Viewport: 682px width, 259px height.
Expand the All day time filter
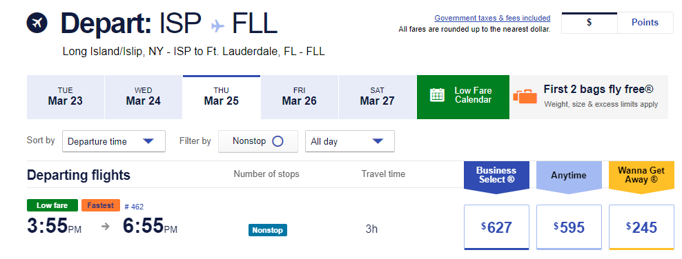[350, 141]
